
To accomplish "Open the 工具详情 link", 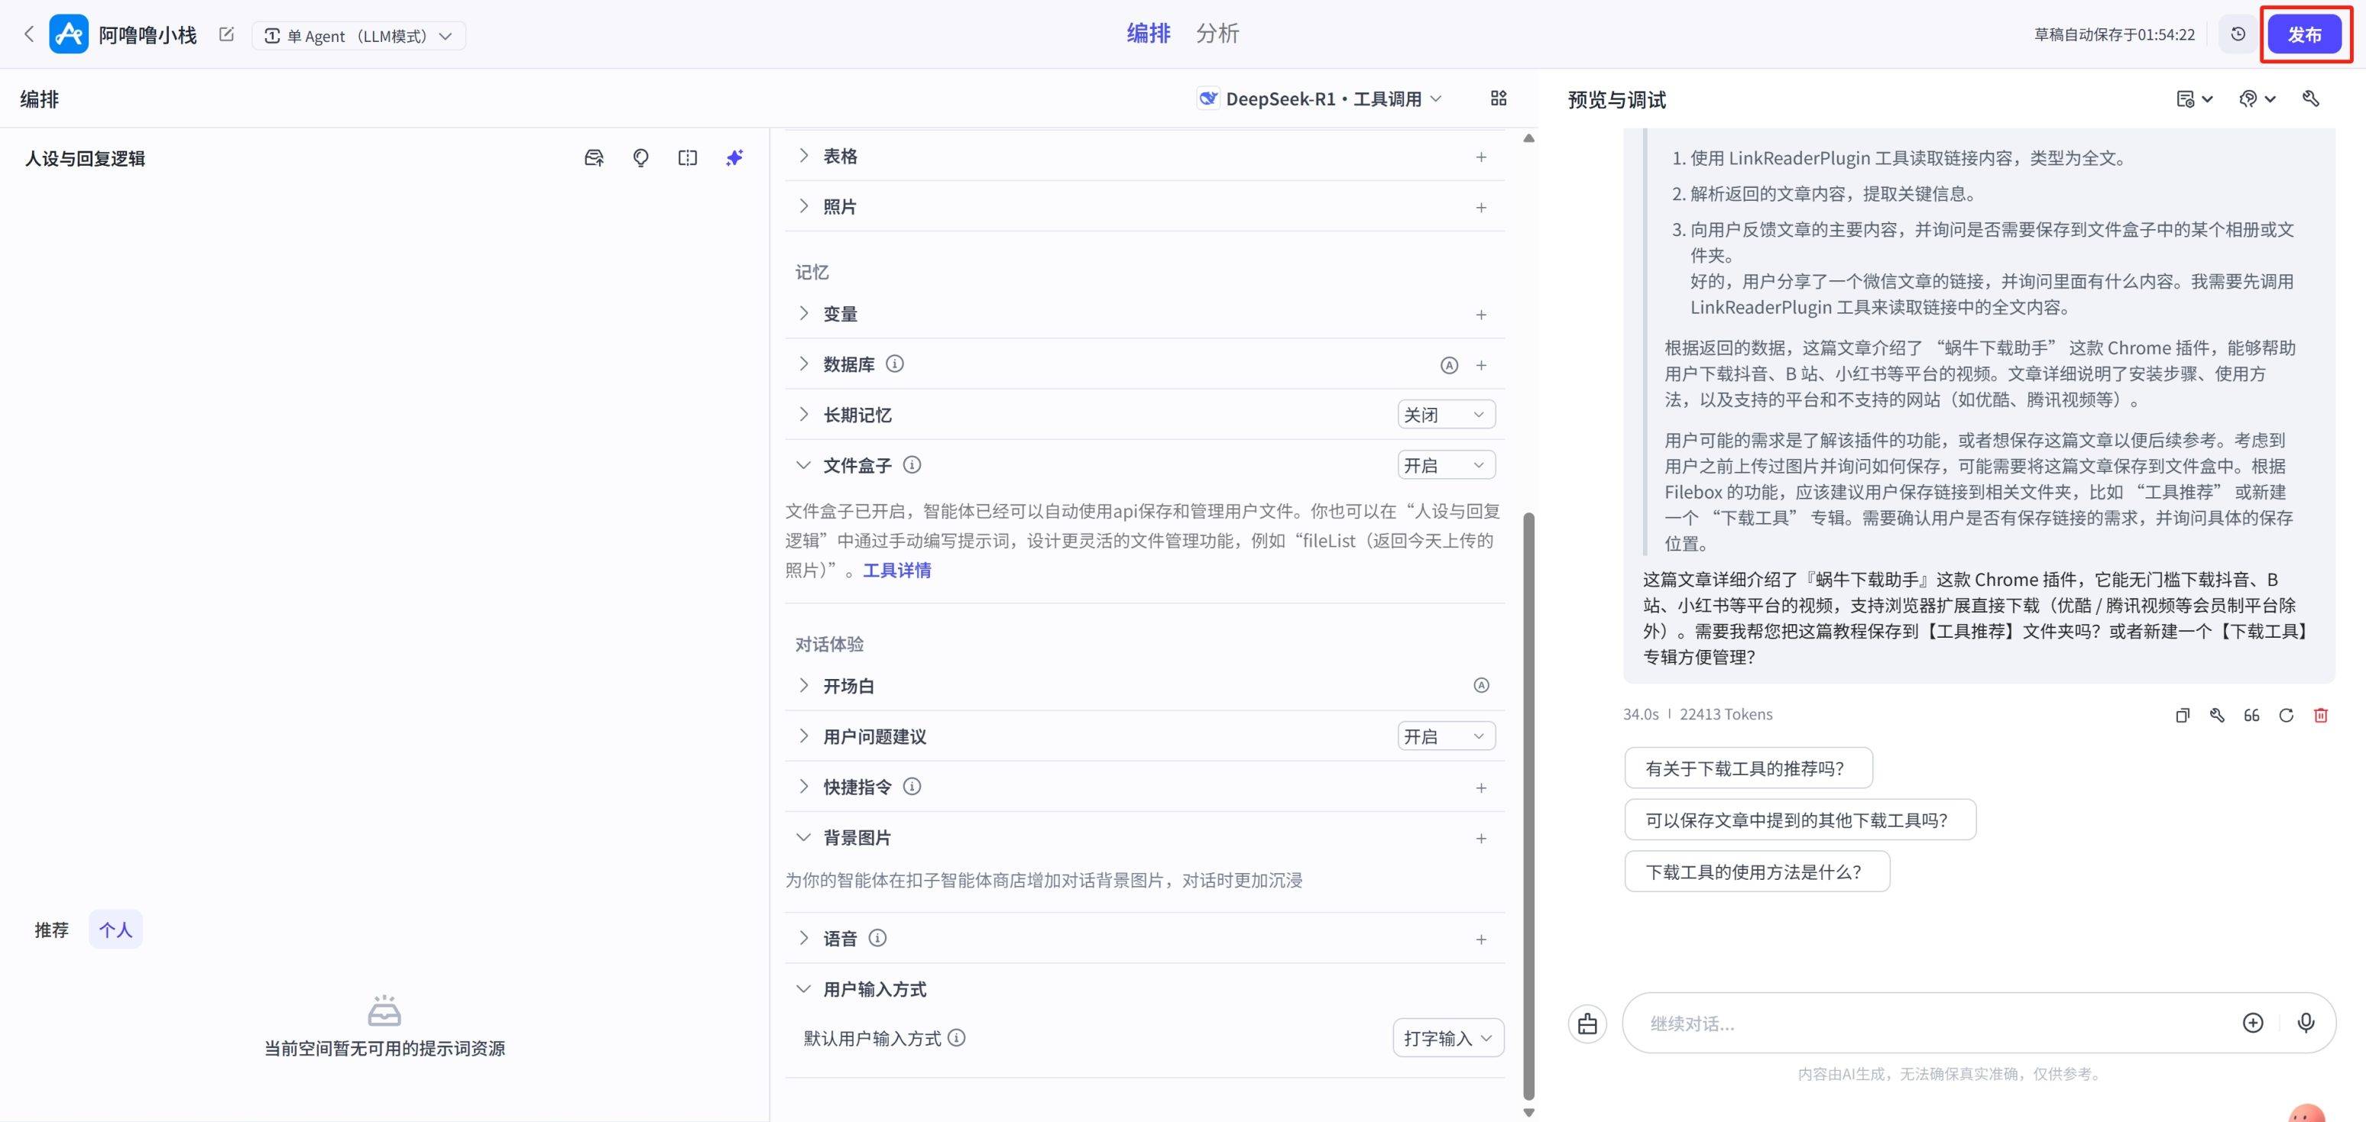I will pos(896,571).
